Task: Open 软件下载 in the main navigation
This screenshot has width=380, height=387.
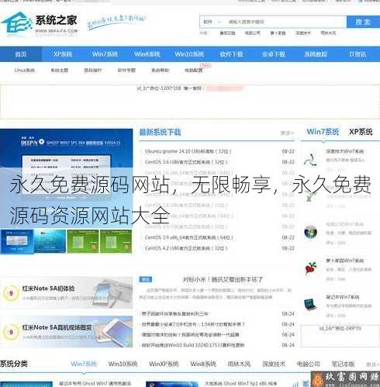Action: pyautogui.click(x=231, y=54)
